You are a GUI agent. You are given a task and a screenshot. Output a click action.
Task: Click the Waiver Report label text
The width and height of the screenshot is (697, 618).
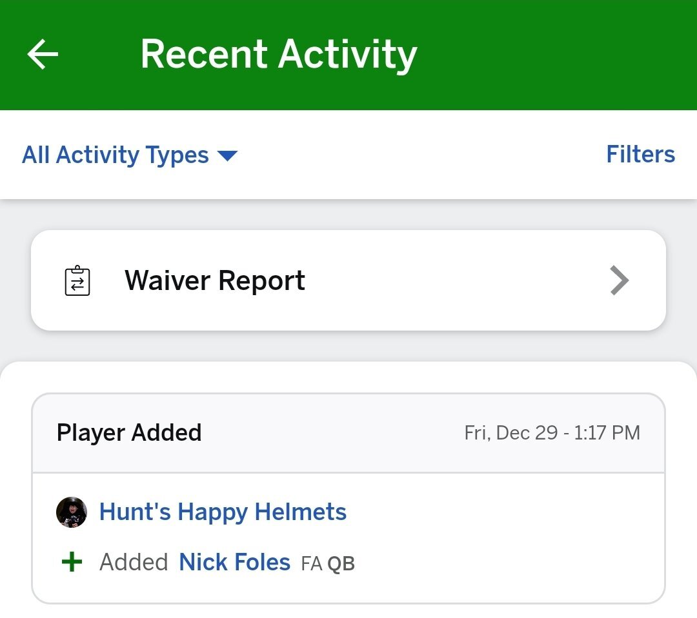pos(215,280)
